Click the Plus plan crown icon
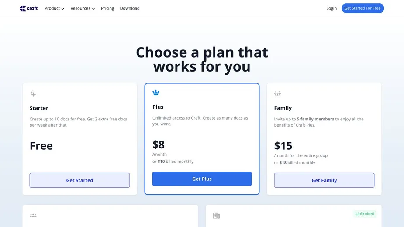Screen dimensions: 404x227 pyautogui.click(x=156, y=93)
